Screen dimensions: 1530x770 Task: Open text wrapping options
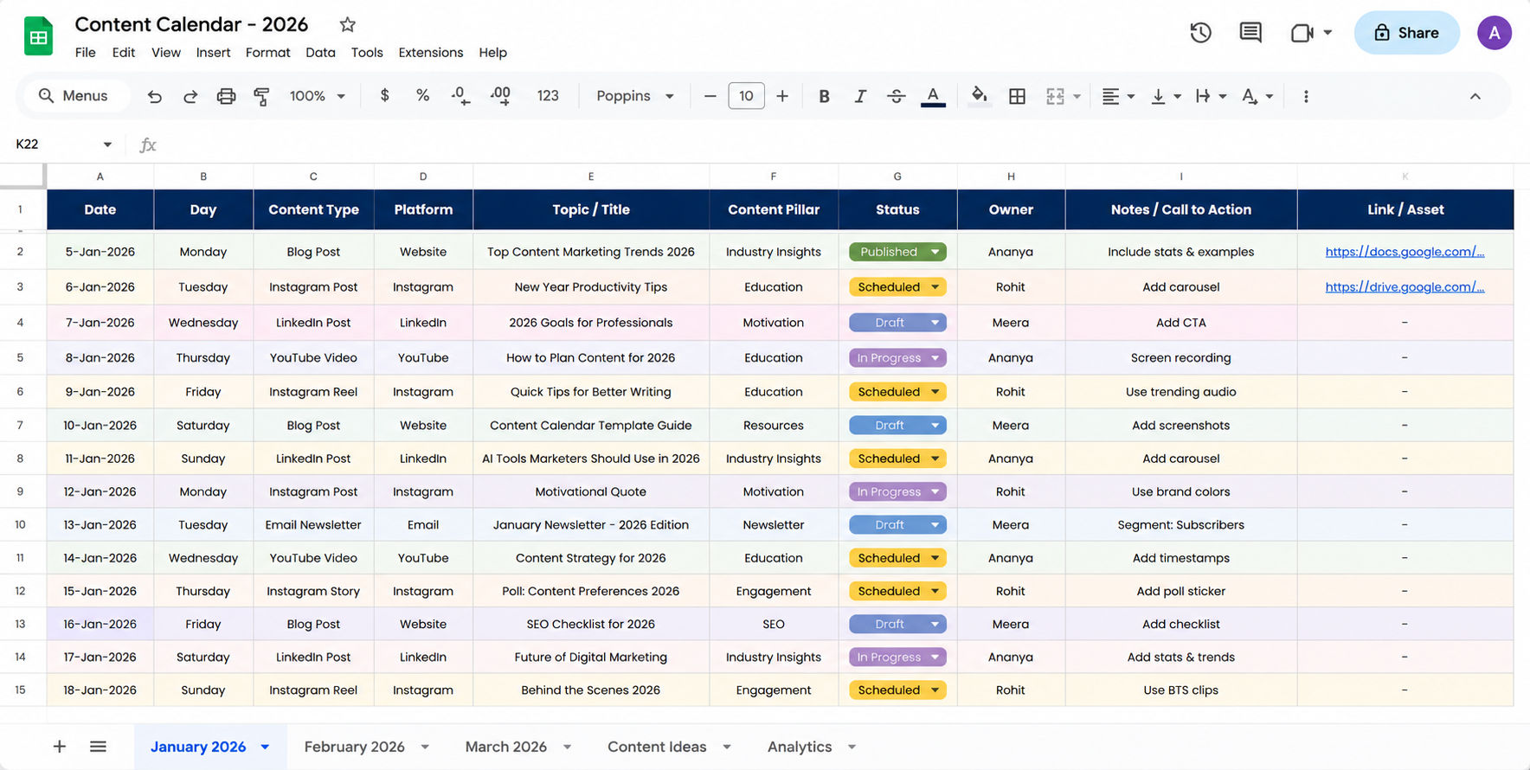(1211, 96)
